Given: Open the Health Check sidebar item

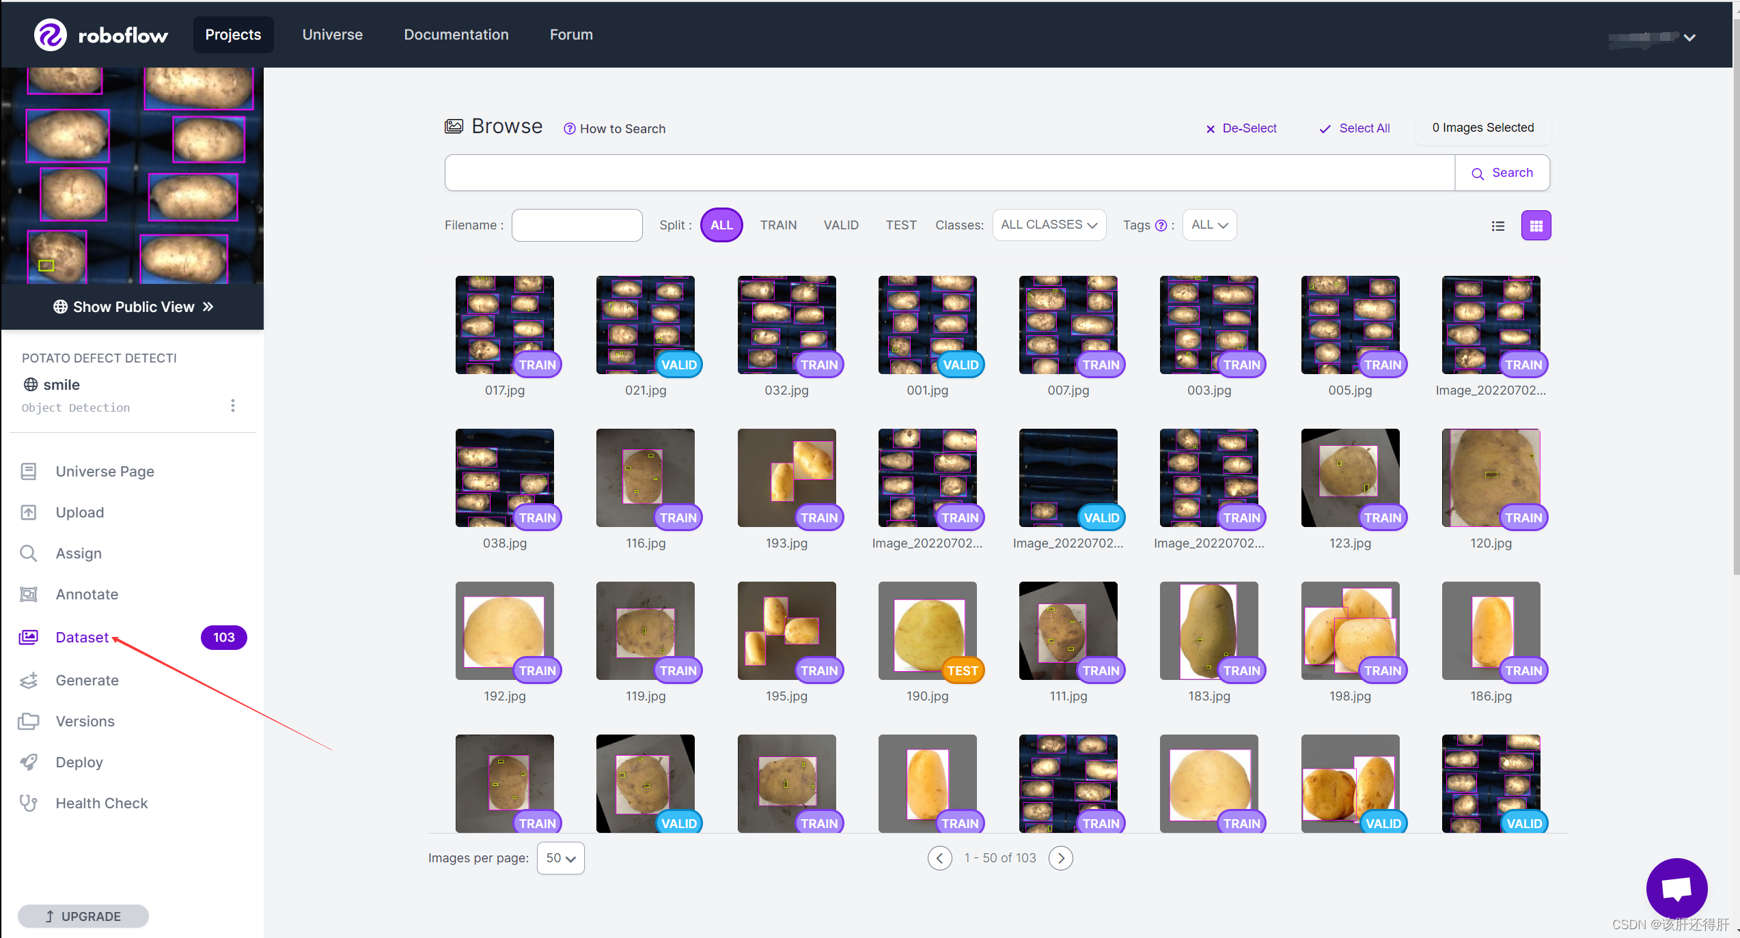Looking at the screenshot, I should point(101,803).
